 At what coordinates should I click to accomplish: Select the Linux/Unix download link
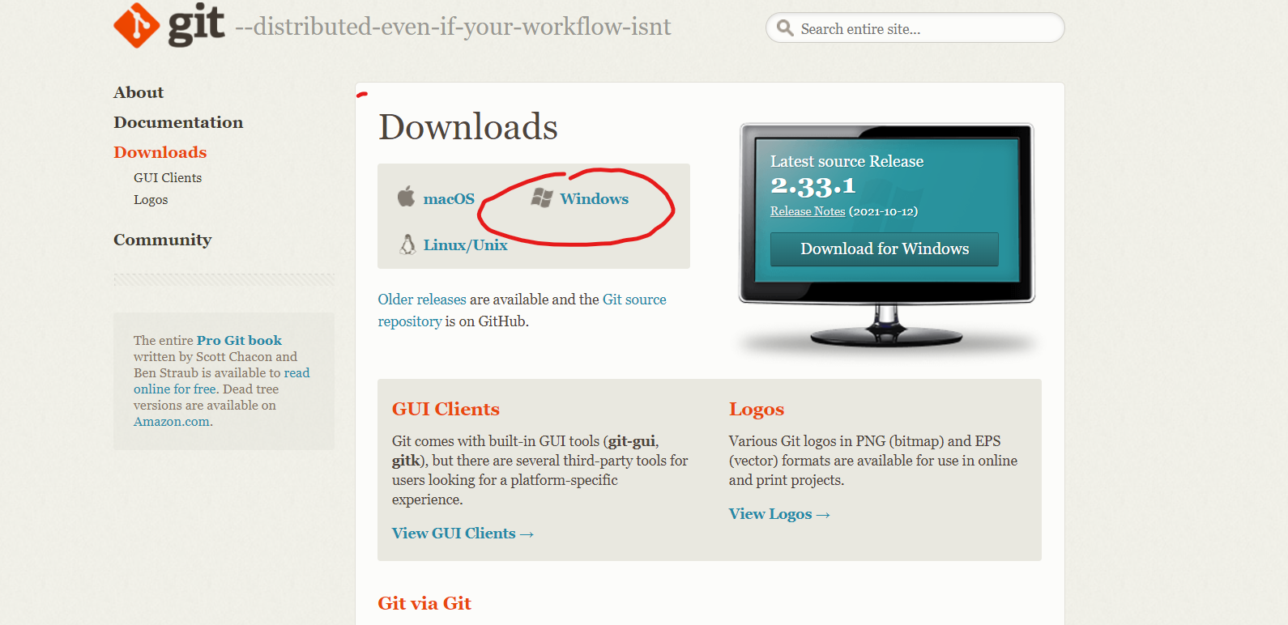(x=466, y=245)
